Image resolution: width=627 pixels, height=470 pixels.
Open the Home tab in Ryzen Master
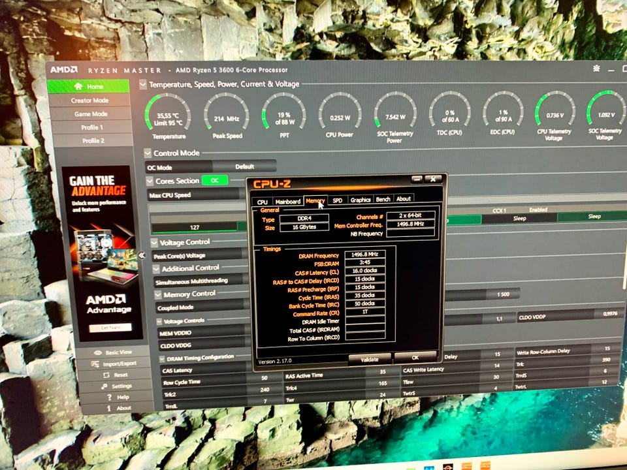coord(88,86)
